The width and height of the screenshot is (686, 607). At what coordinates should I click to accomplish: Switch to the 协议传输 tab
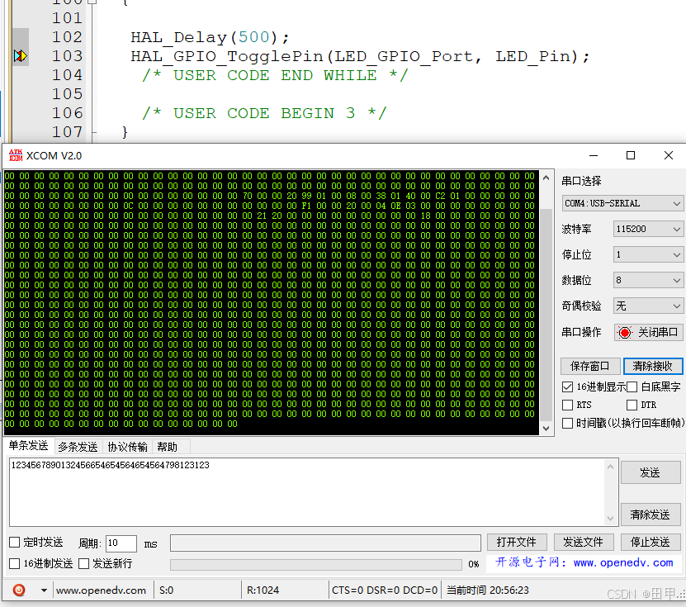click(x=127, y=447)
